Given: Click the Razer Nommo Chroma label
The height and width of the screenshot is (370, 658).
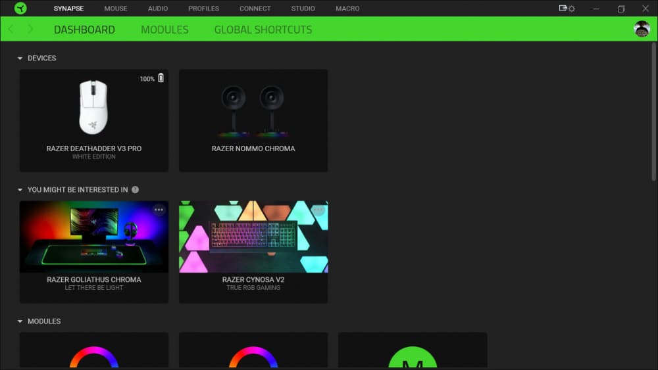Looking at the screenshot, I should pyautogui.click(x=253, y=149).
